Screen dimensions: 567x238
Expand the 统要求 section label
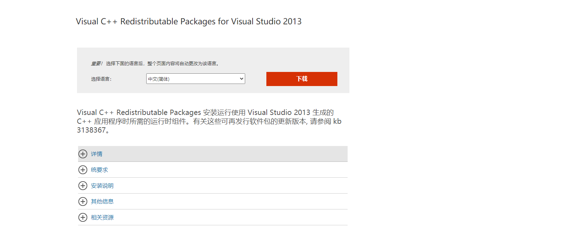99,170
